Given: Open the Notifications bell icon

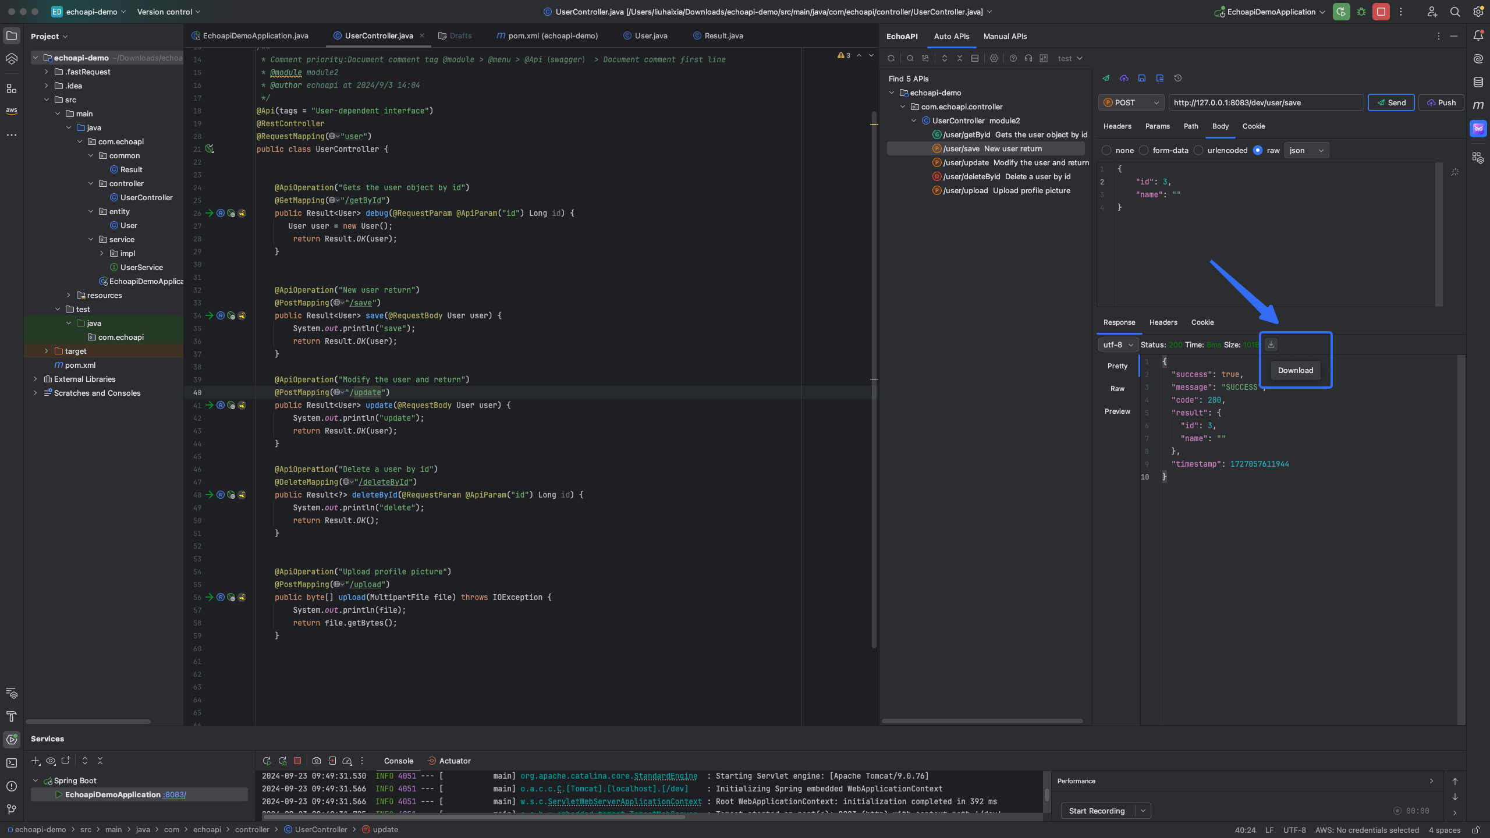Looking at the screenshot, I should (x=1478, y=35).
